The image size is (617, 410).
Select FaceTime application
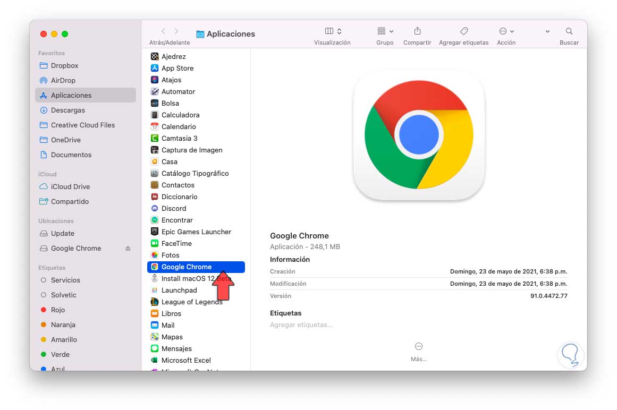[196, 244]
